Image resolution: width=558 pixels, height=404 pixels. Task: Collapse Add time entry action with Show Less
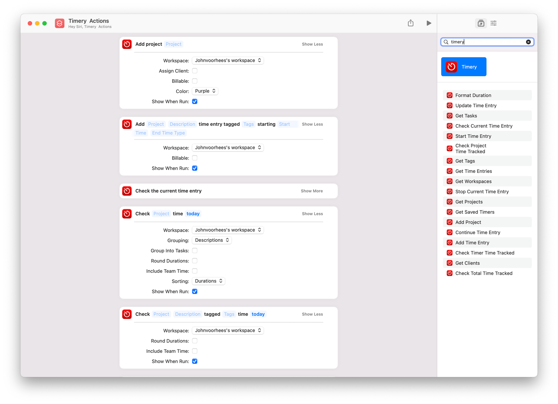click(x=312, y=124)
